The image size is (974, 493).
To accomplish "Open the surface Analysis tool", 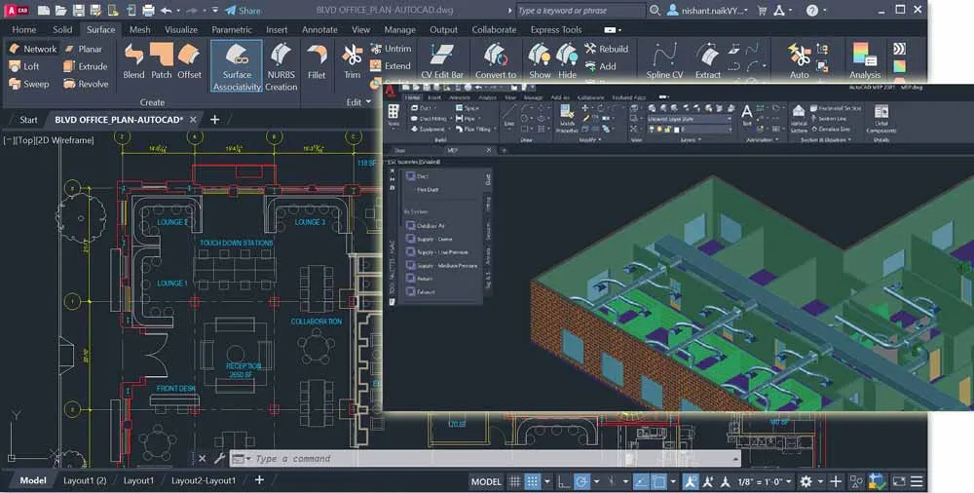I will [x=865, y=61].
